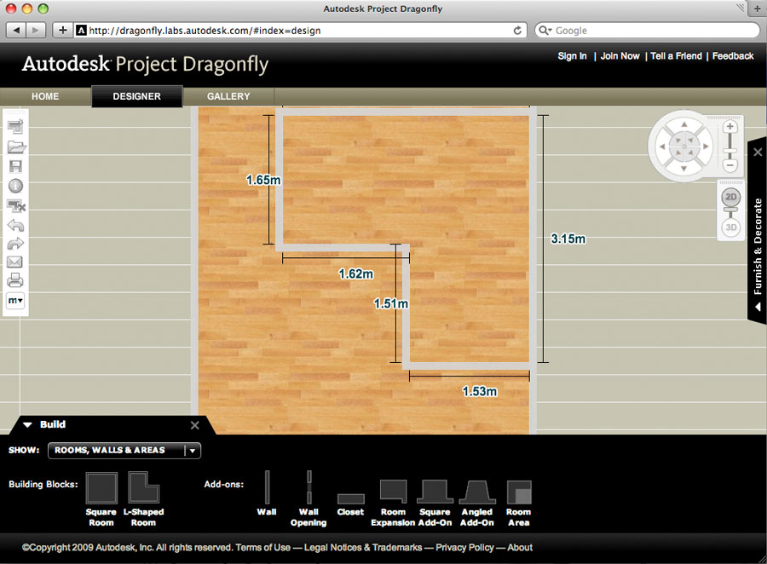The width and height of the screenshot is (767, 564).
Task: Reload the page
Action: coord(517,31)
